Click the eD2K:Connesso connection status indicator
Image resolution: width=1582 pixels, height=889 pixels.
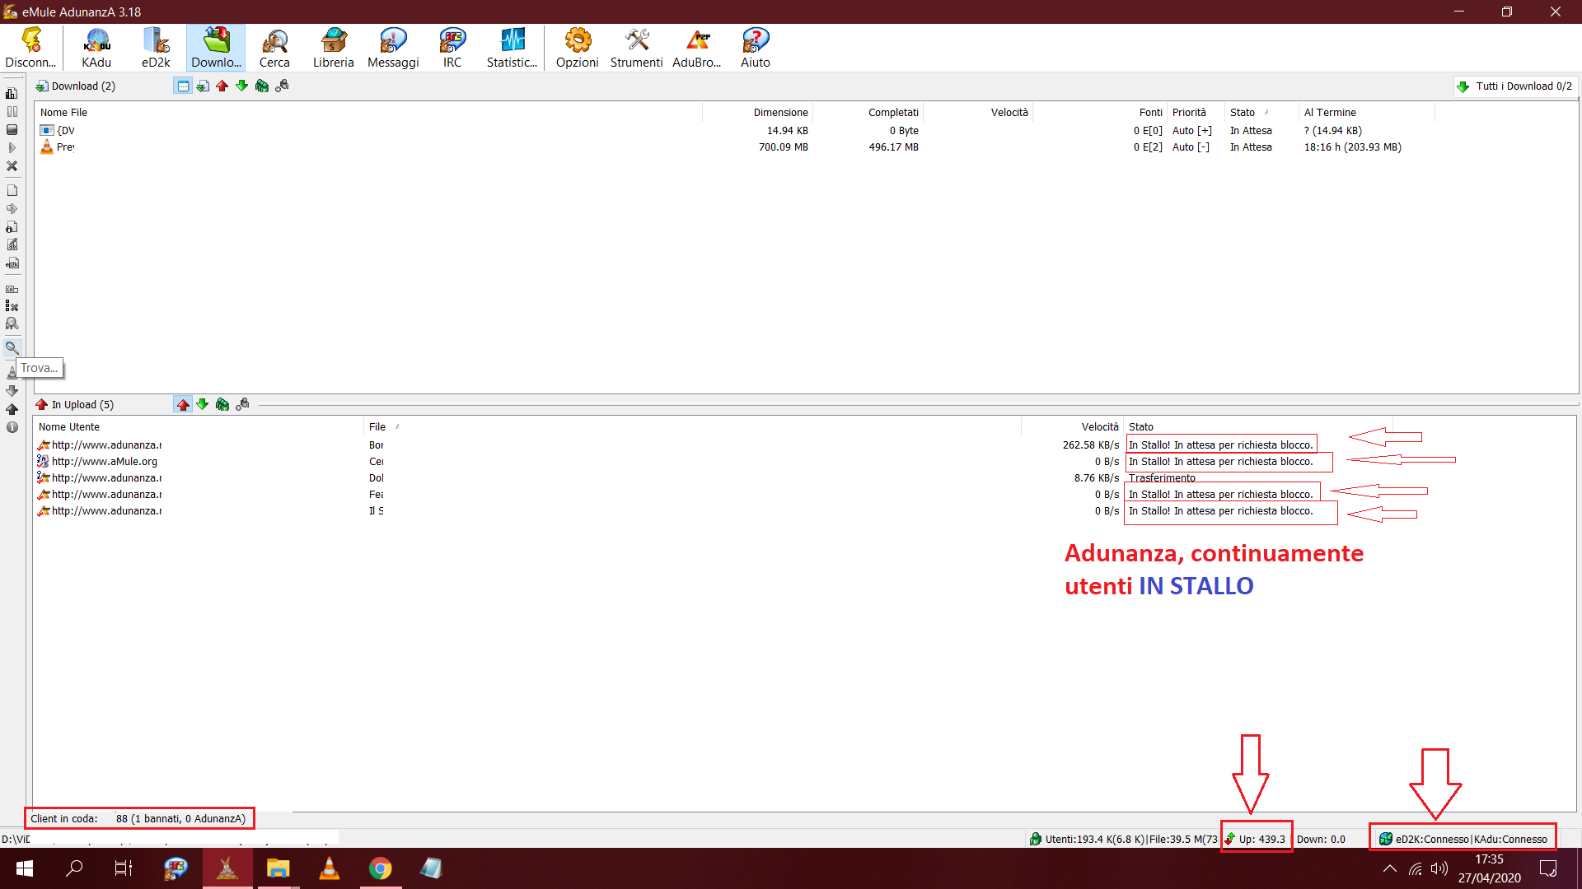(x=1463, y=839)
